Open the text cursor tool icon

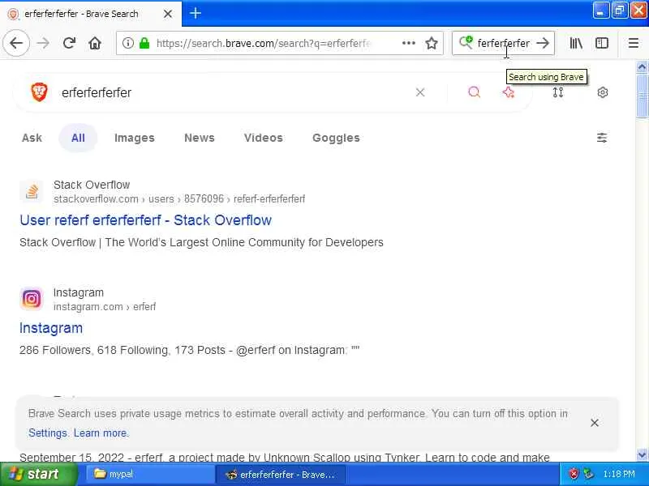558,92
